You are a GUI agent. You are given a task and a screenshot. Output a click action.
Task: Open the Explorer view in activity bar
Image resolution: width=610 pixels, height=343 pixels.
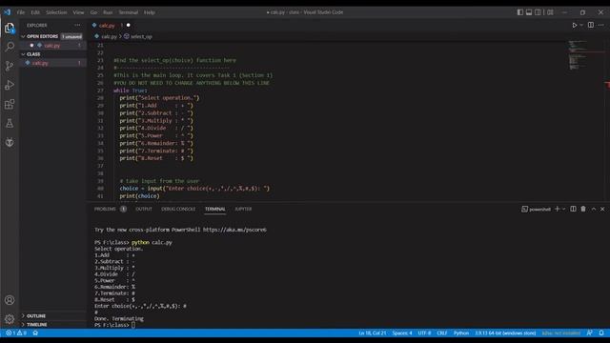pyautogui.click(x=10, y=28)
